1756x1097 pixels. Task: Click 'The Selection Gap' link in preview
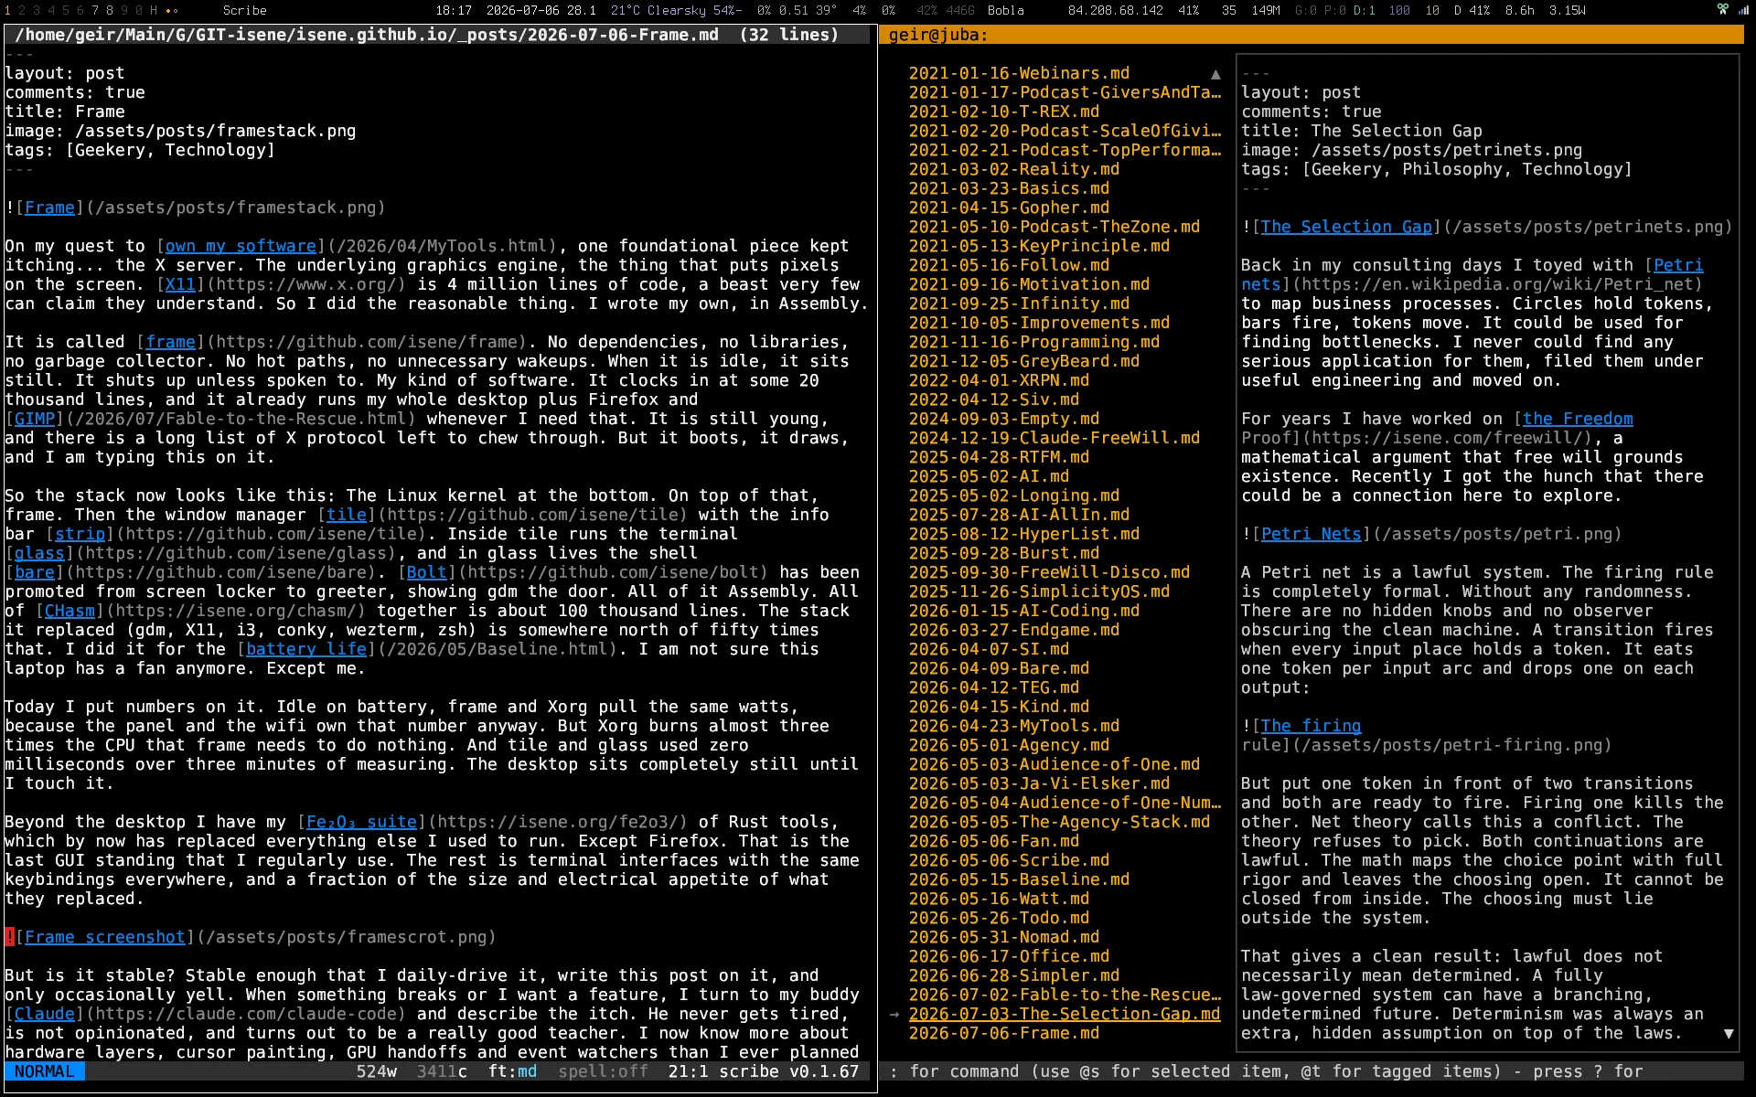pyautogui.click(x=1346, y=227)
